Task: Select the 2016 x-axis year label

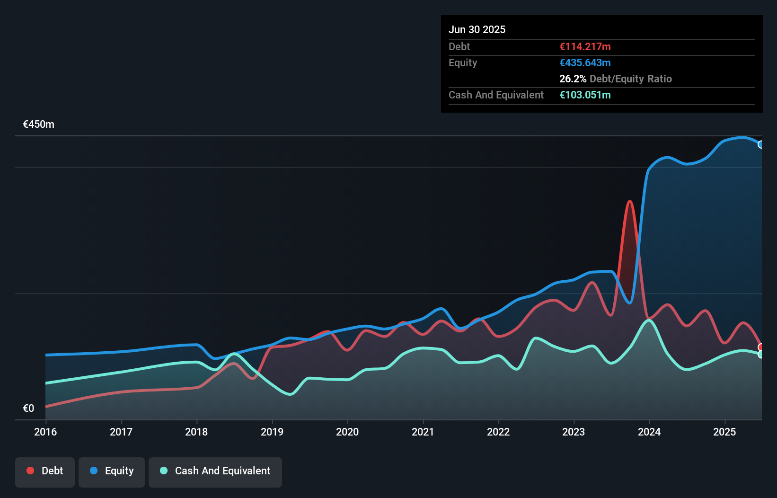Action: pos(45,432)
